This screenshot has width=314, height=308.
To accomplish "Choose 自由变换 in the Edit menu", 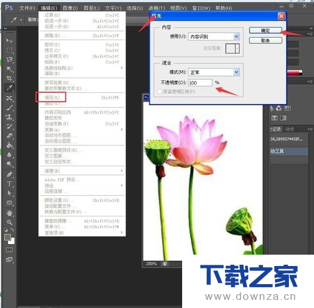I will pos(83,124).
